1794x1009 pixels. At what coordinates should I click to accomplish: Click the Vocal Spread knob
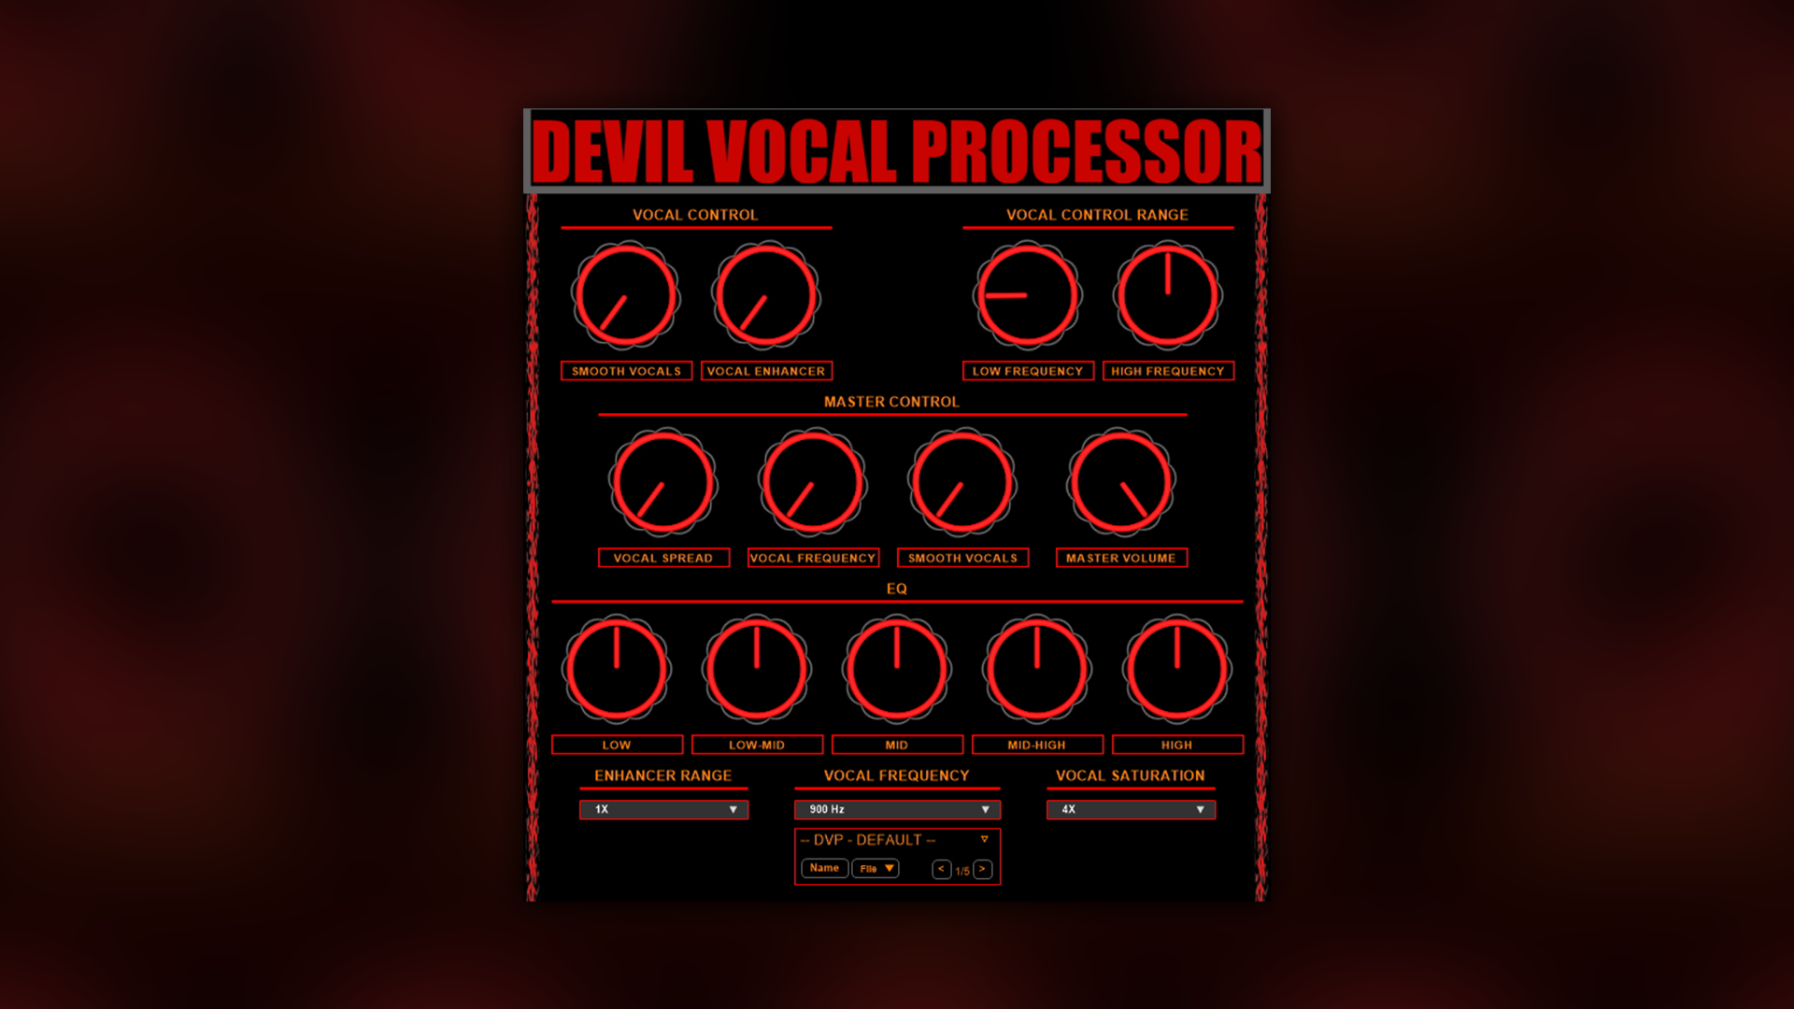coord(663,483)
